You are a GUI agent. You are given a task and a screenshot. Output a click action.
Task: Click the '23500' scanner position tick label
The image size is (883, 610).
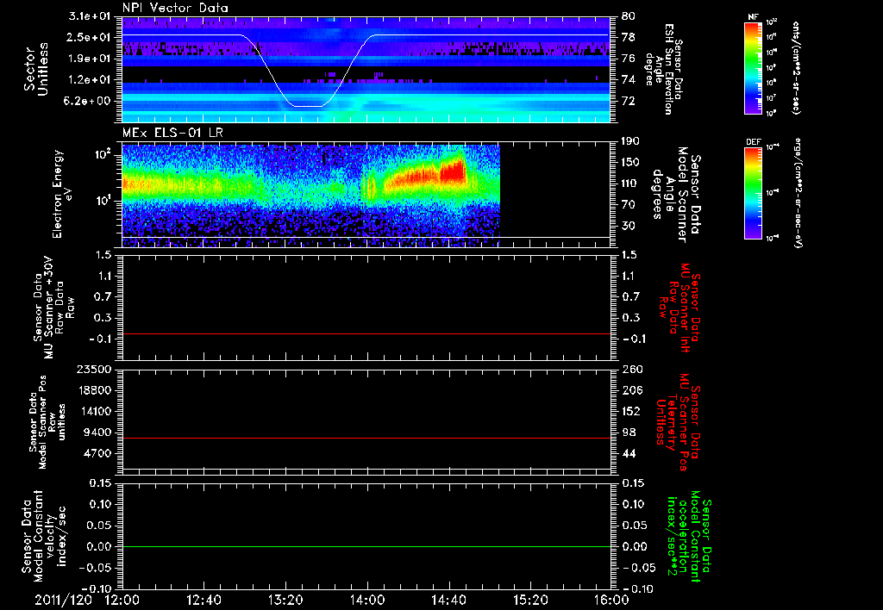tap(94, 369)
